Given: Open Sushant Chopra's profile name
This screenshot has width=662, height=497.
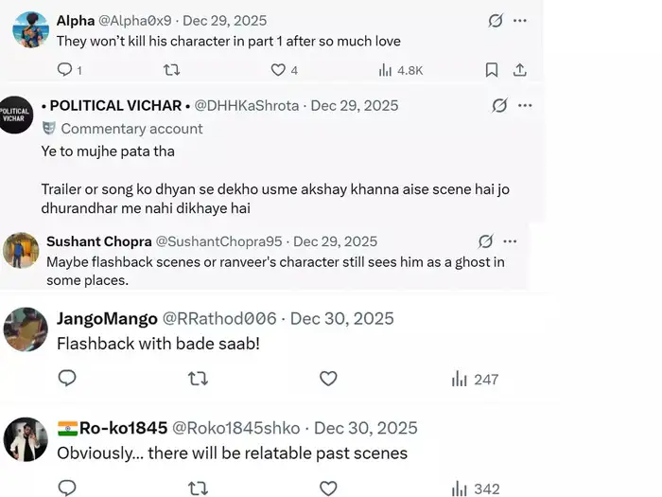Looking at the screenshot, I should coord(97,241).
